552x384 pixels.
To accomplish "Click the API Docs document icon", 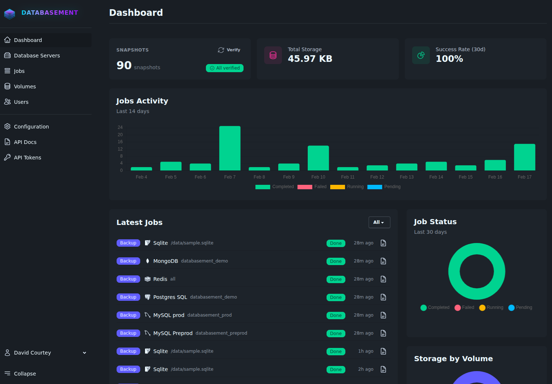I will coord(7,142).
